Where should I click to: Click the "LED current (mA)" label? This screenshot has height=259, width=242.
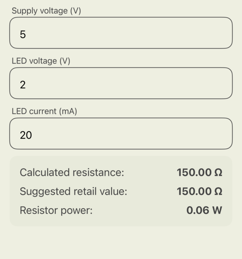coord(44,111)
